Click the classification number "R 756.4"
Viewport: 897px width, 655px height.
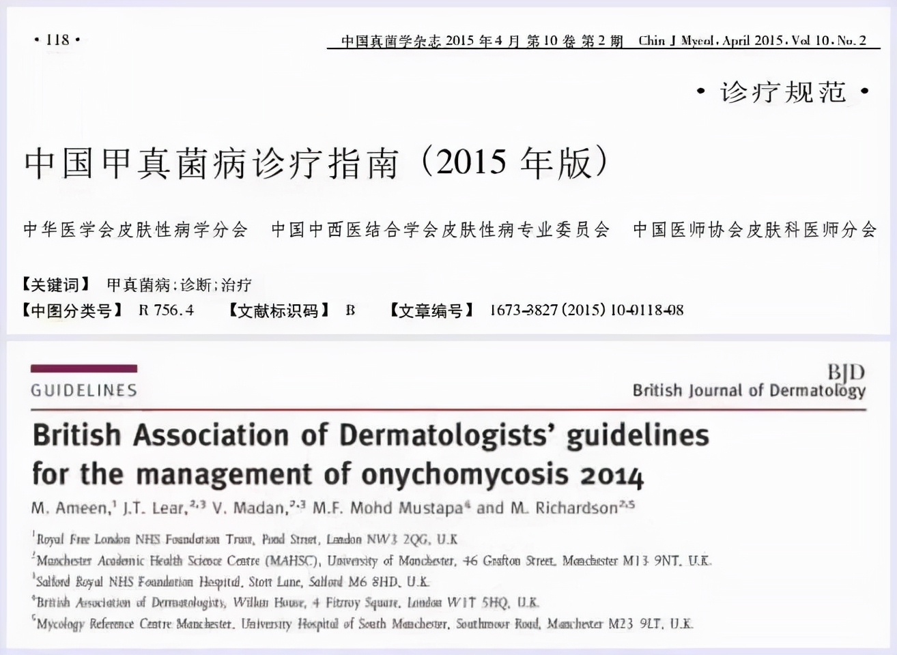point(166,310)
